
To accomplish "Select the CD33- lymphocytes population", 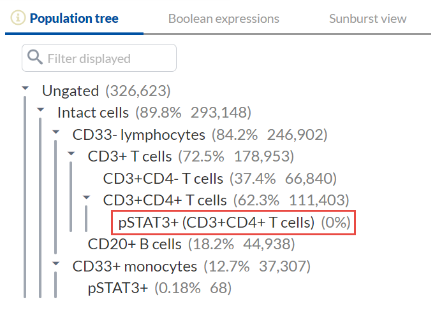I will coord(138,135).
